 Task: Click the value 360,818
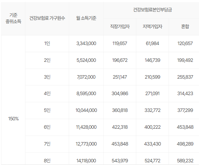120,111
